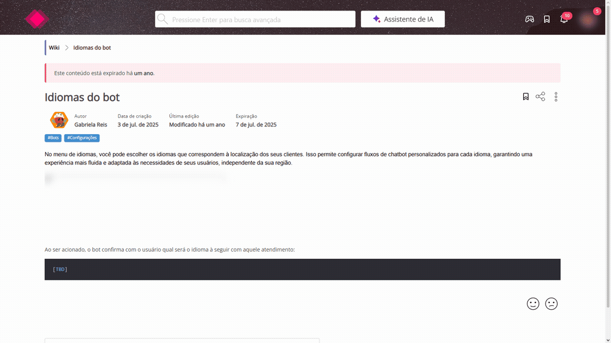Click the breadcrumb chevron separator

pos(67,48)
